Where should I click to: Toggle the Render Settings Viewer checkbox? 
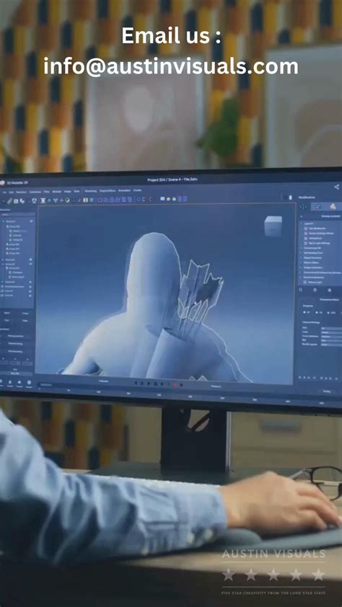tap(306, 234)
